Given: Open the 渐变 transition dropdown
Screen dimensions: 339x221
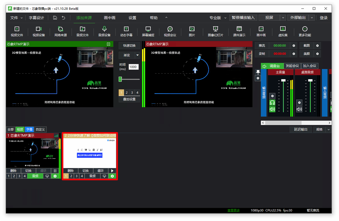Looking at the screenshot, I should (137, 55).
